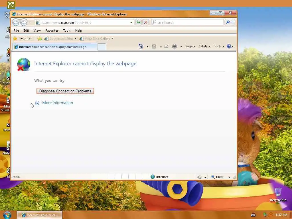Click Diagnose Connection Problems button
Image resolution: width=292 pixels, height=219 pixels.
pos(65,91)
